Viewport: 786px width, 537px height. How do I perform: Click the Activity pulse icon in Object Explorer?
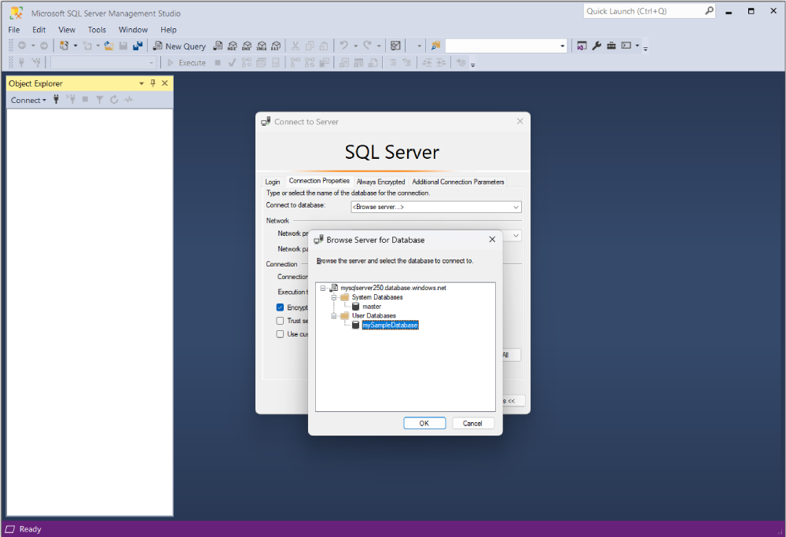coord(129,99)
